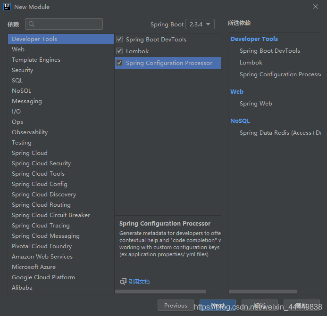Uncheck Spring Configuration Processor checkbox

(x=119, y=63)
